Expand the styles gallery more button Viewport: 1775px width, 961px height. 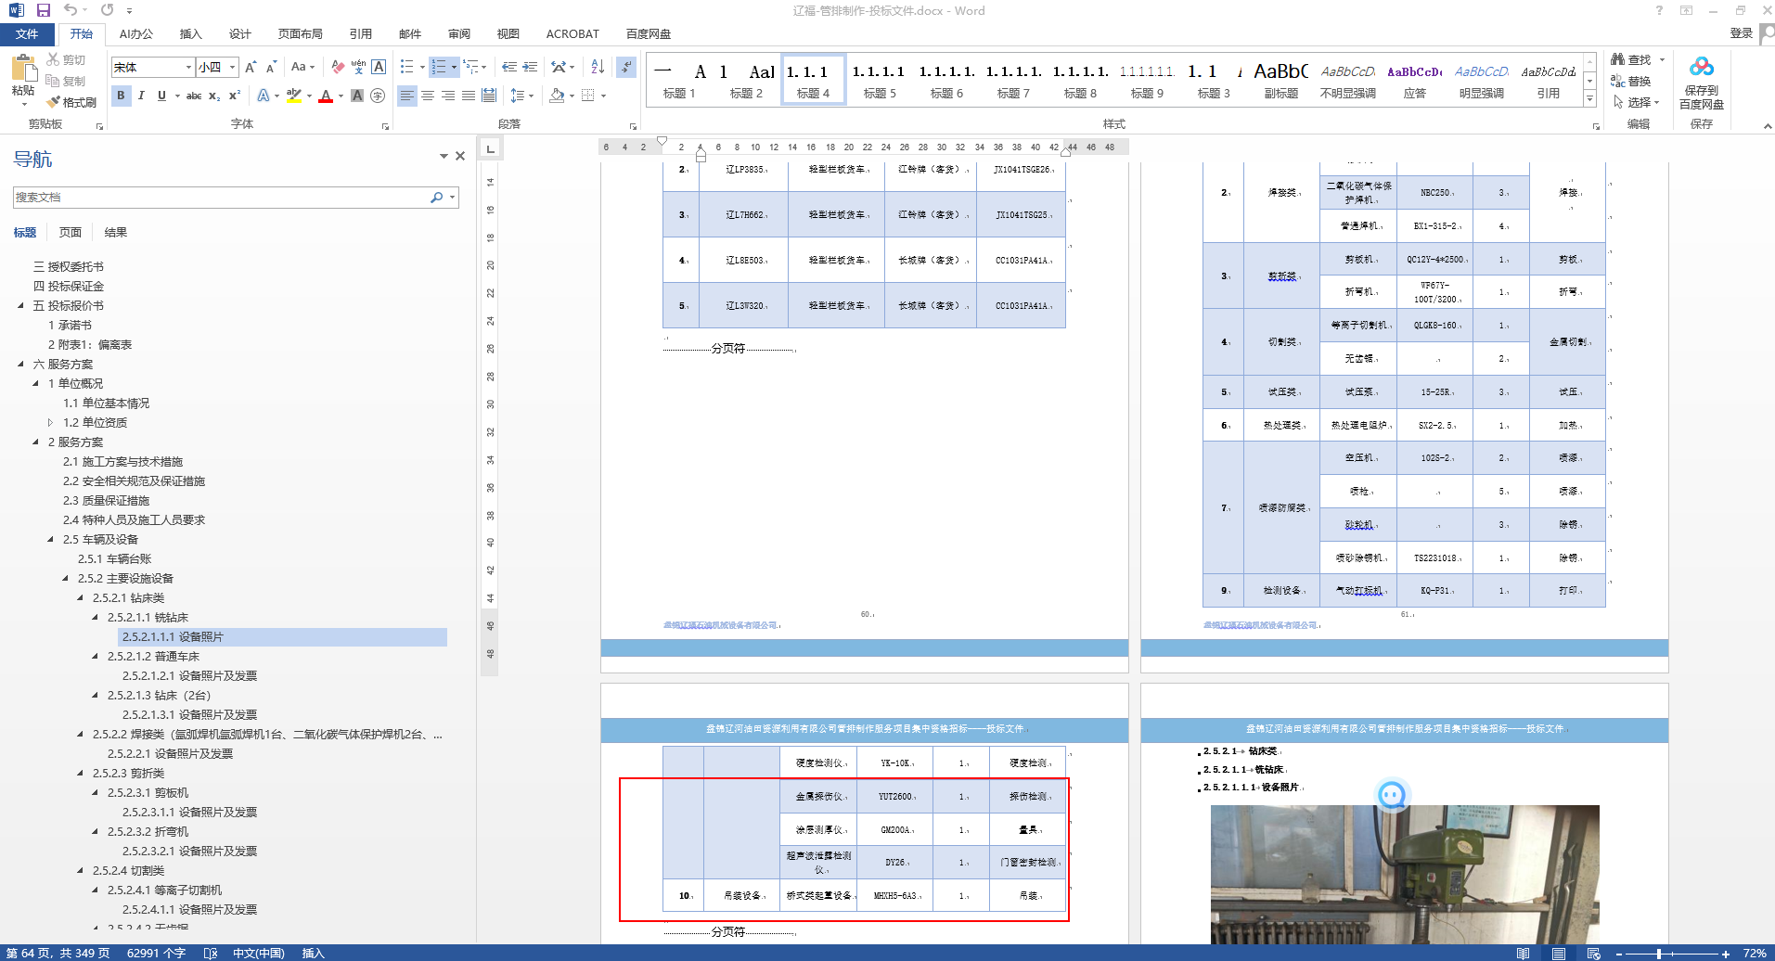point(1589,98)
